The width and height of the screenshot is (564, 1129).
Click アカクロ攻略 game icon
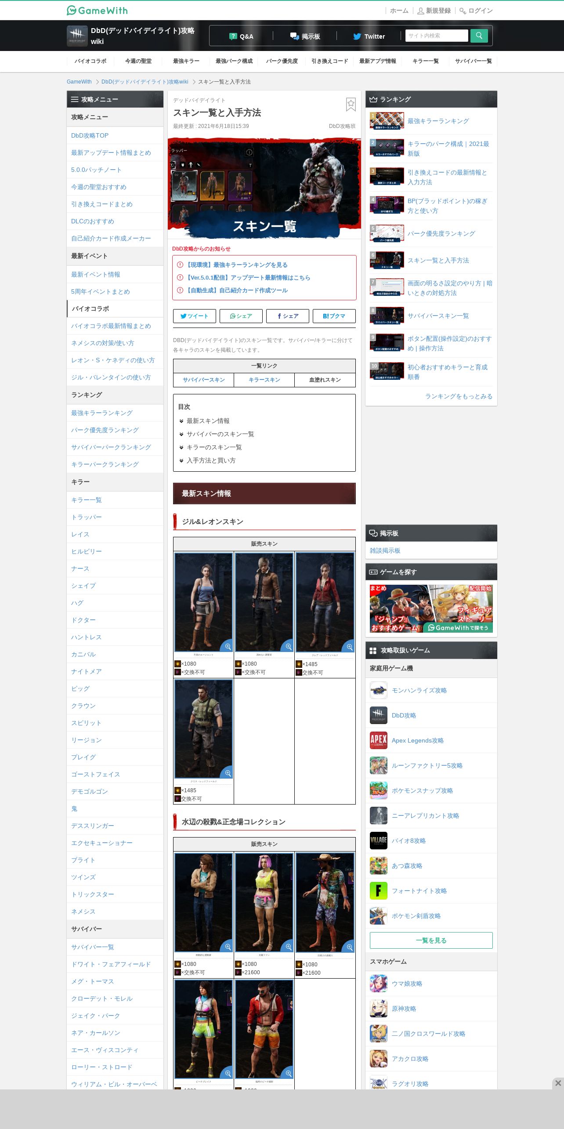click(x=379, y=1059)
